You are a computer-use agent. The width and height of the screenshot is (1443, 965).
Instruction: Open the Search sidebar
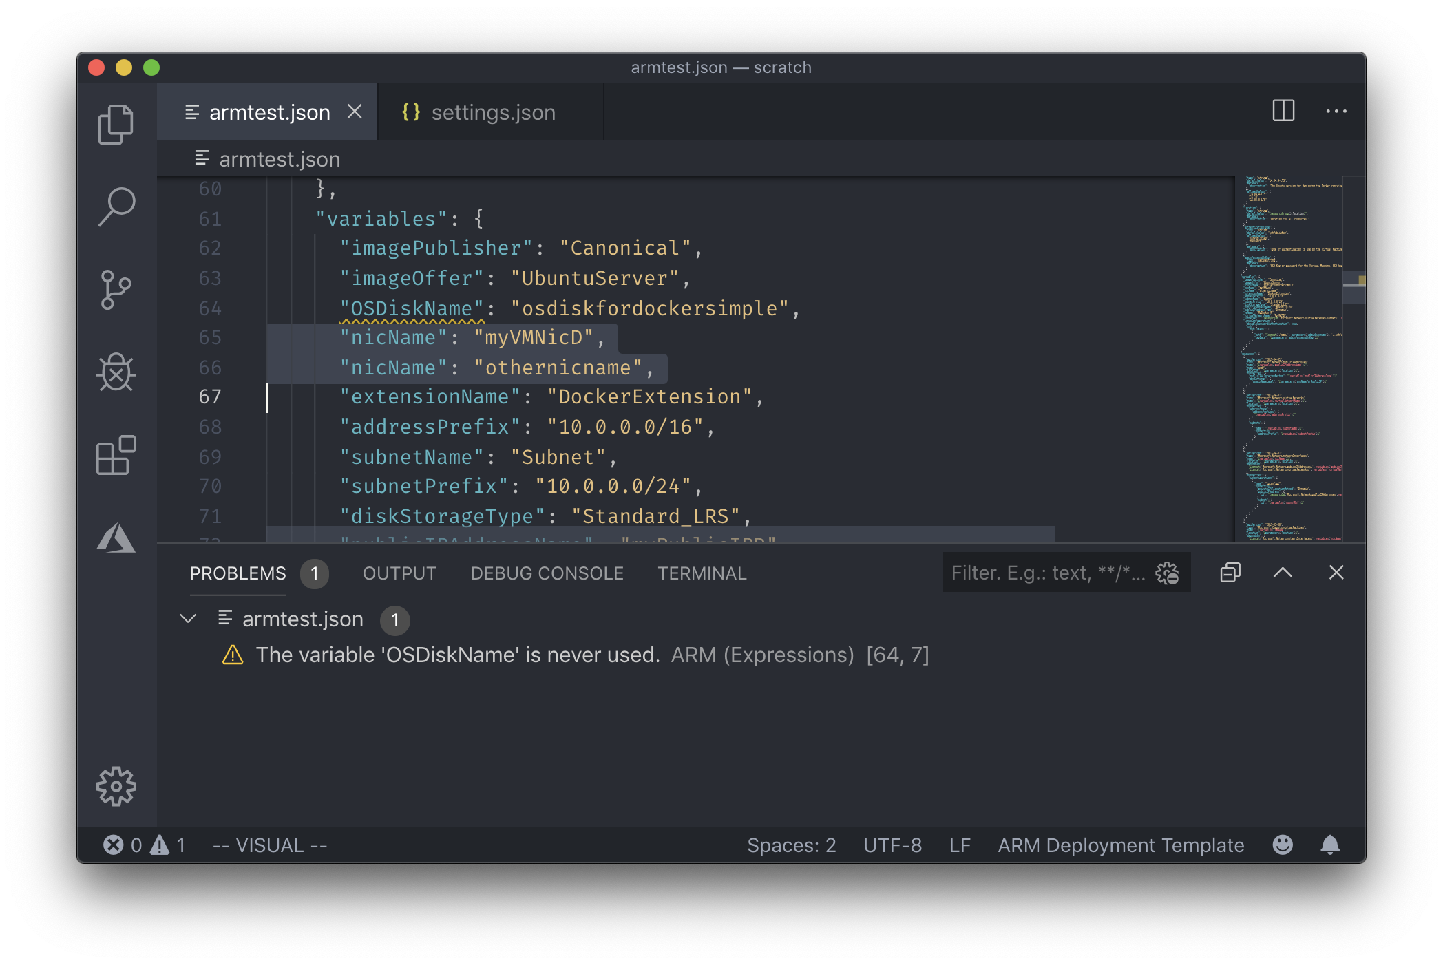[116, 205]
